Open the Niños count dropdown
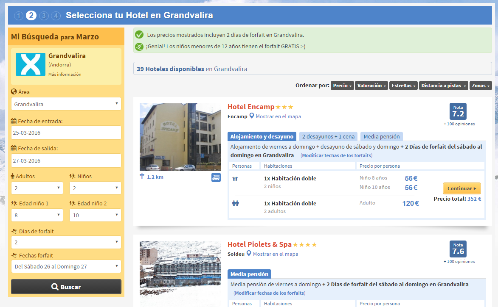The width and height of the screenshot is (498, 307). click(95, 188)
